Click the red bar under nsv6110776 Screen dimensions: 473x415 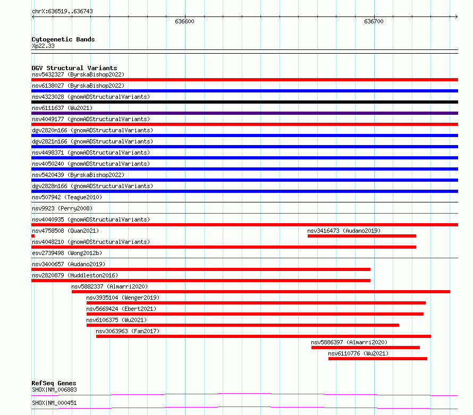(378, 359)
